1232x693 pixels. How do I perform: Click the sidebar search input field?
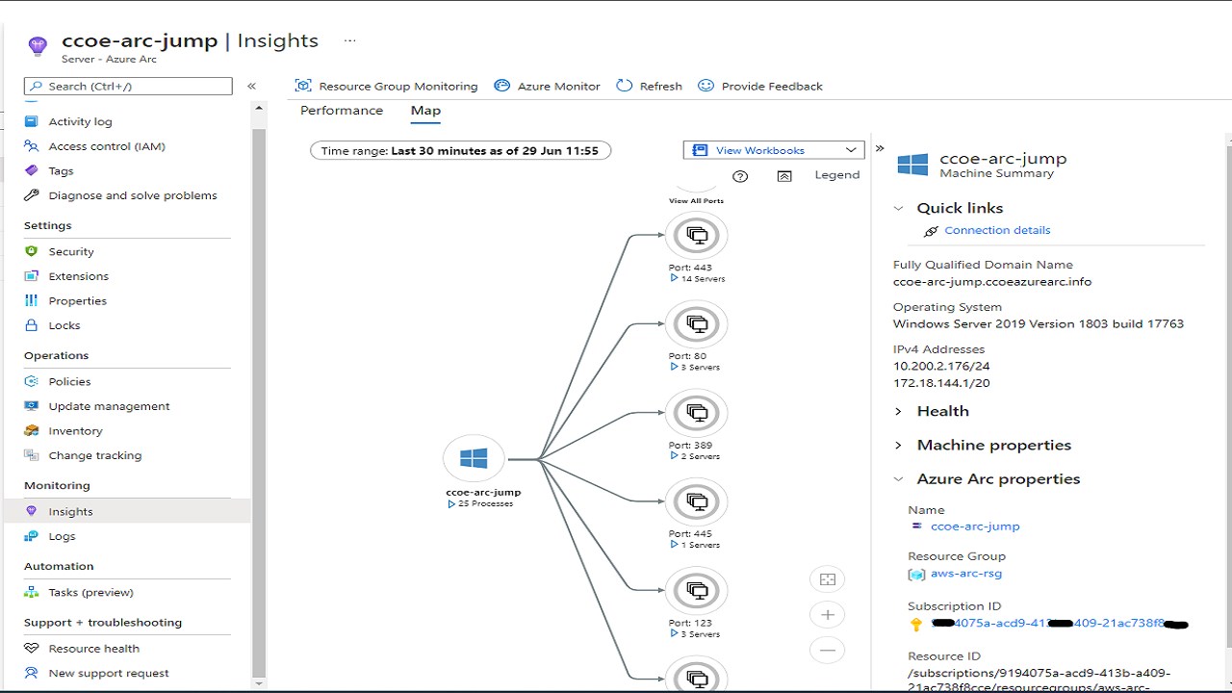128,86
